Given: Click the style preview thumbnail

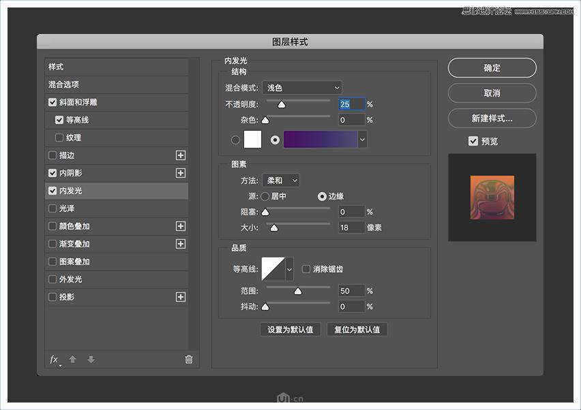Looking at the screenshot, I should (x=492, y=198).
